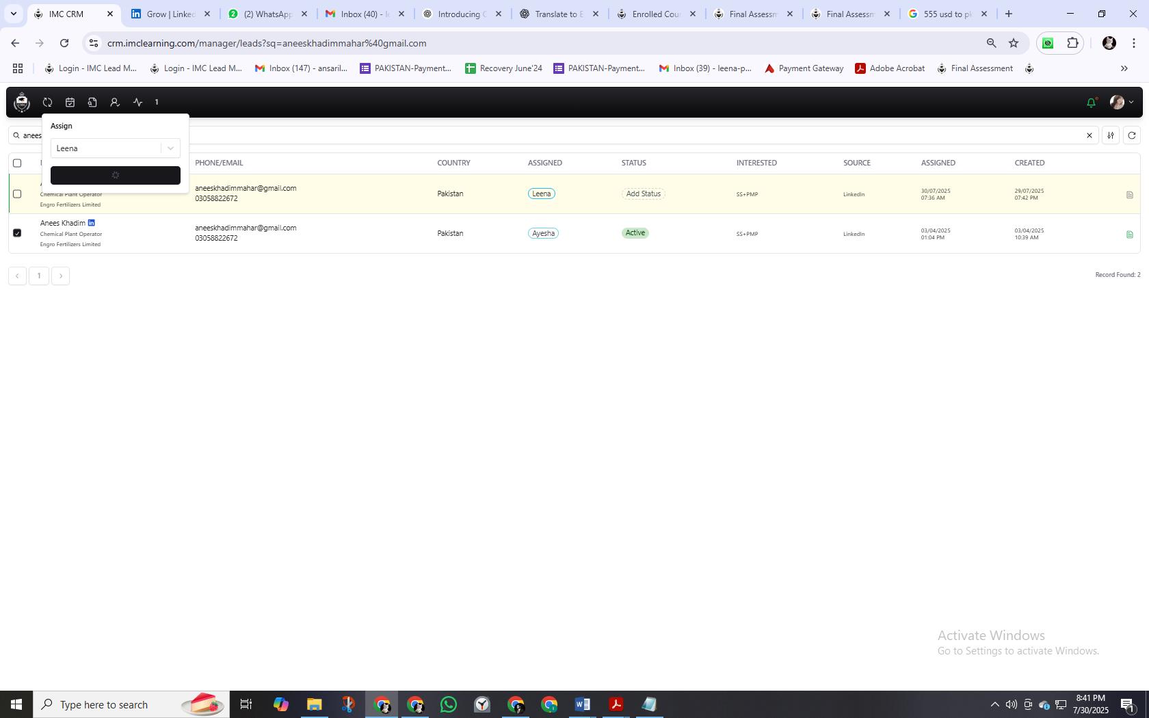Select page 1 in pagination
The image size is (1149, 718).
pyautogui.click(x=39, y=276)
